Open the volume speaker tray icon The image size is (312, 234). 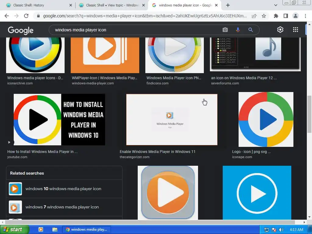click(281, 230)
